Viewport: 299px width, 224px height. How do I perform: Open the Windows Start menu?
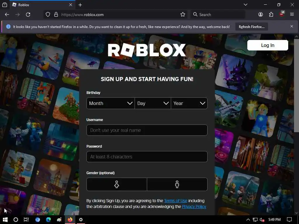5,220
